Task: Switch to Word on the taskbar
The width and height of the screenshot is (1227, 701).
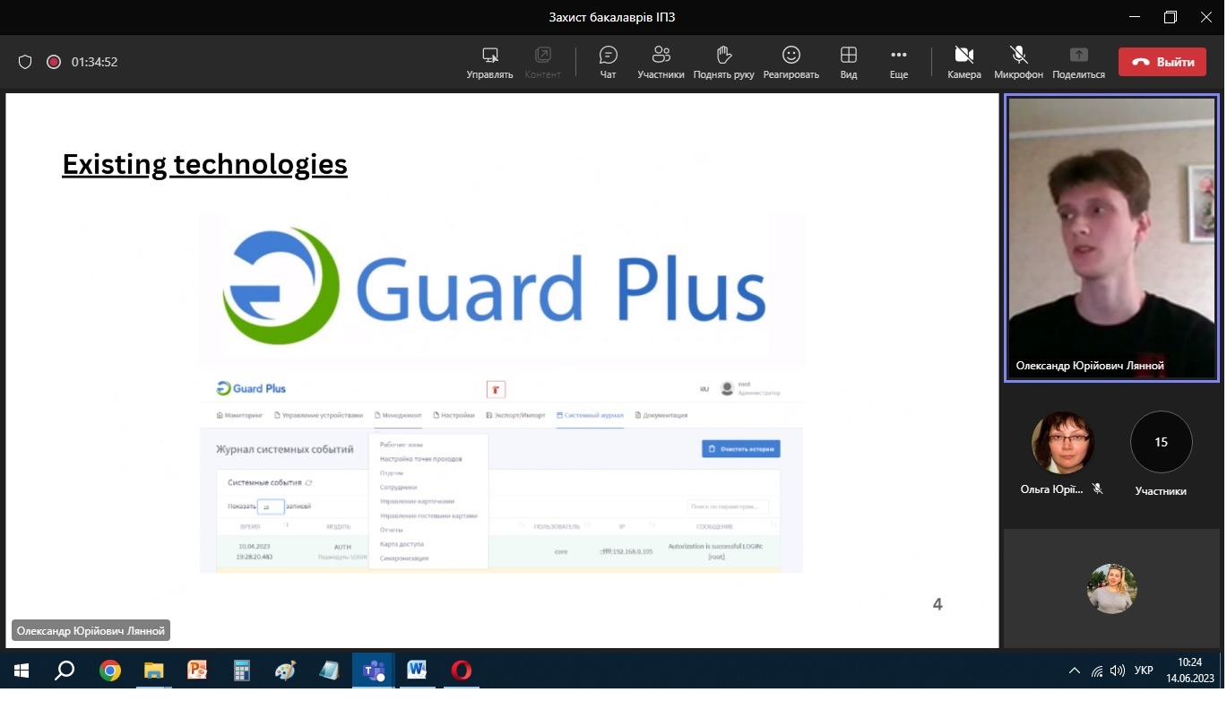Action: pyautogui.click(x=417, y=671)
